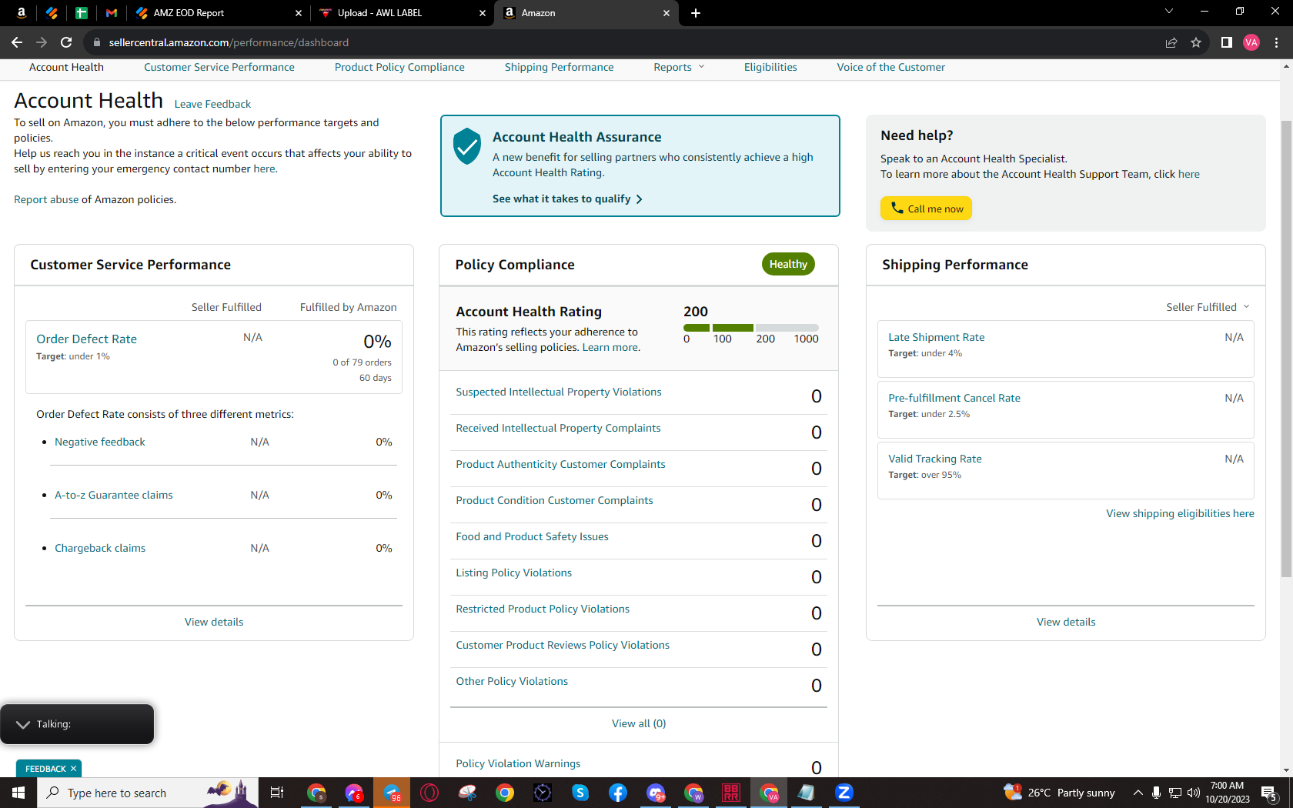Toggle the browser side panel
1293x808 pixels.
1227,42
